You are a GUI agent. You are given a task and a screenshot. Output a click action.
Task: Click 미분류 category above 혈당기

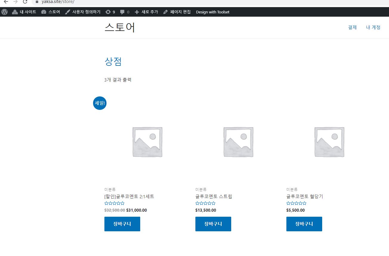[292, 189]
